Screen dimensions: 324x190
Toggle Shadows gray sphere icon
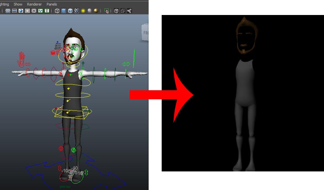89,10
